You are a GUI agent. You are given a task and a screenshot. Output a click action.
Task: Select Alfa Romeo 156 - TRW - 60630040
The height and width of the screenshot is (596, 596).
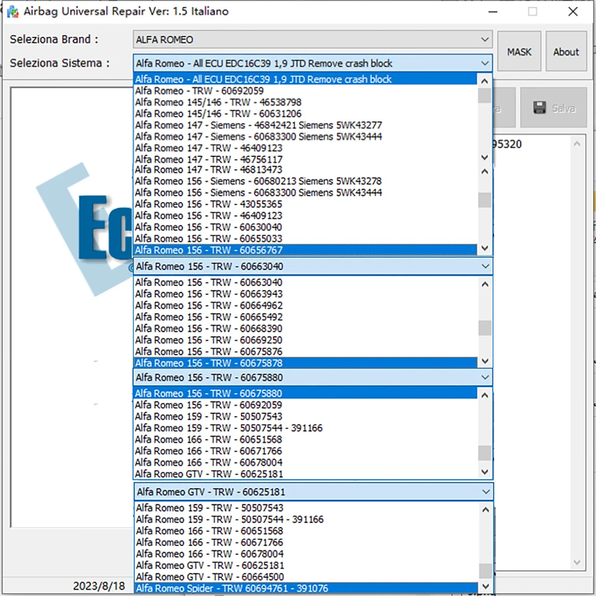click(305, 227)
